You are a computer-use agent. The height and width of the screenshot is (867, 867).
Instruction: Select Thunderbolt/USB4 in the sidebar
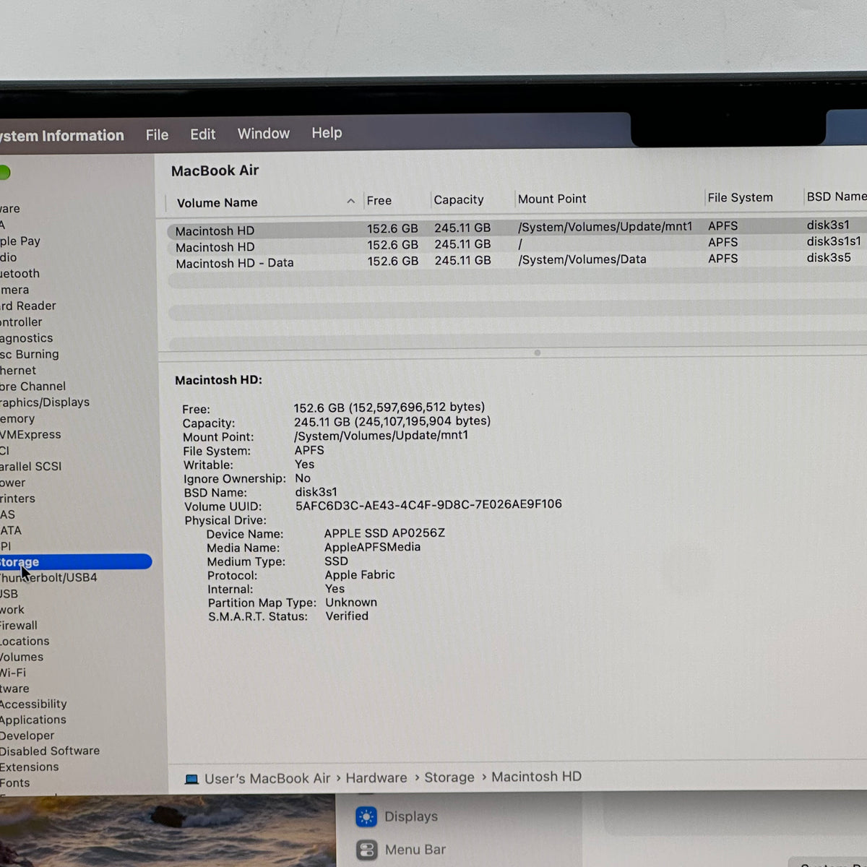pyautogui.click(x=48, y=578)
